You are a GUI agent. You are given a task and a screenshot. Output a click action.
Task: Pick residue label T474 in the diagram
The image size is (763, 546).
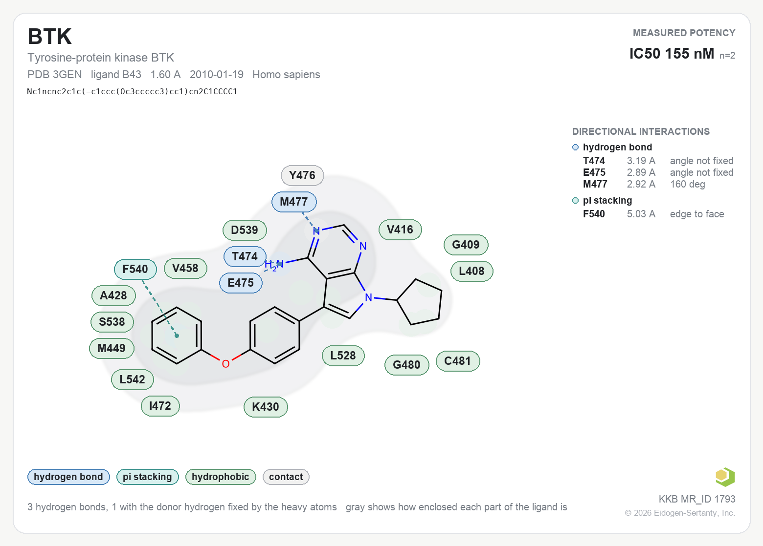click(x=245, y=257)
